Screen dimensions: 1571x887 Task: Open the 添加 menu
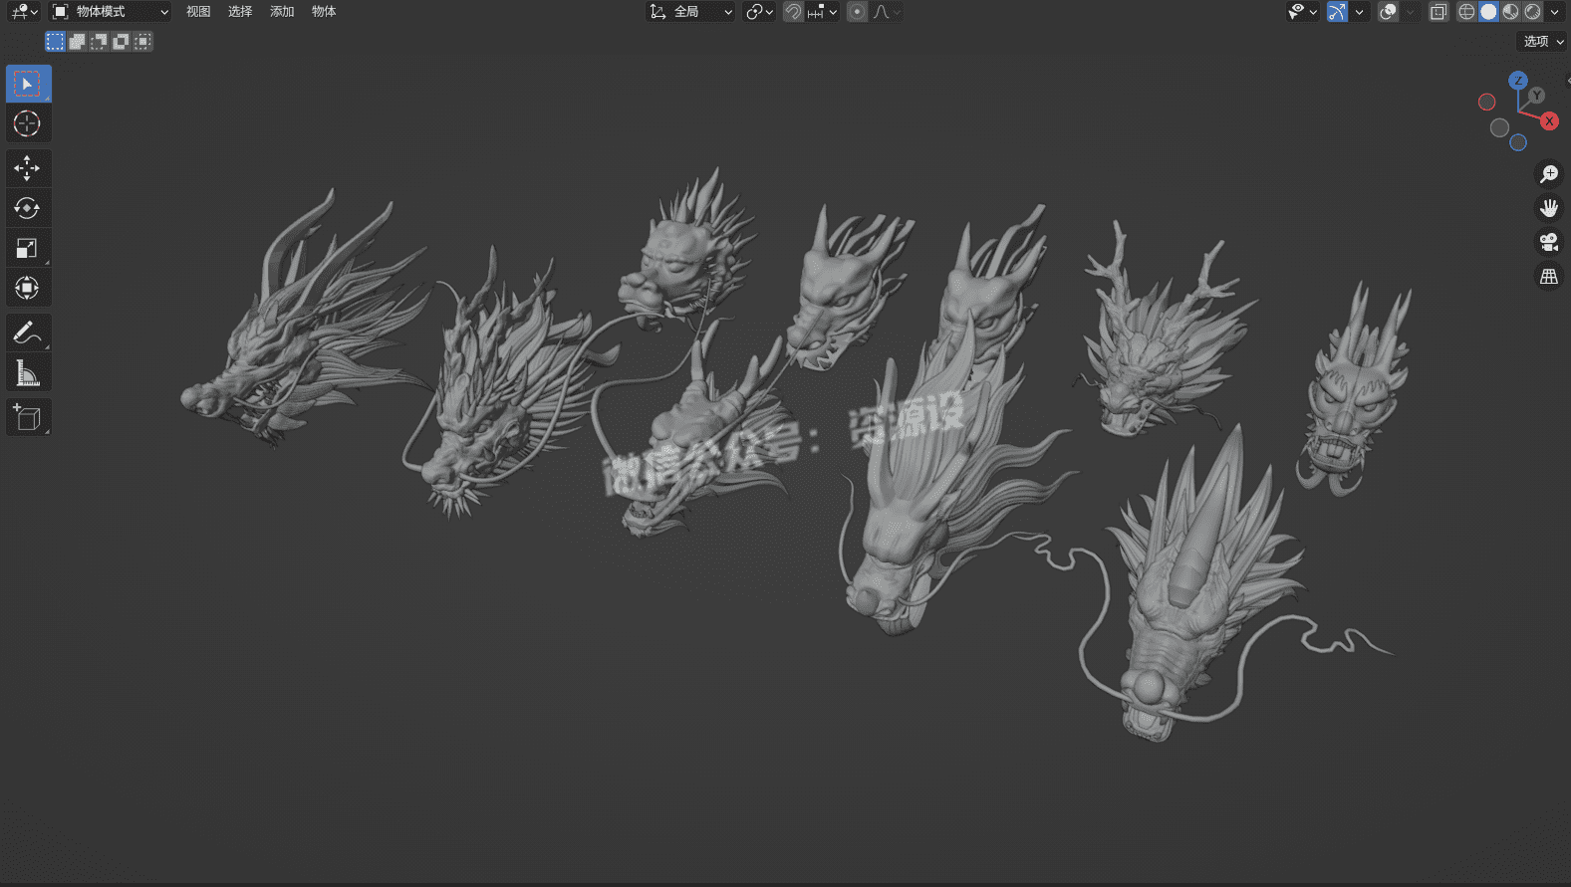(282, 12)
